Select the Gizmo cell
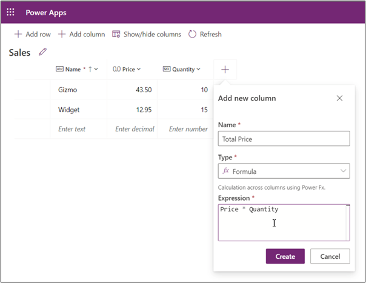The height and width of the screenshot is (283, 366). 78,90
